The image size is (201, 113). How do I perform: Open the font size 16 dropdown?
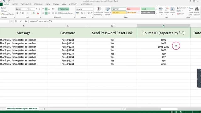34,9
